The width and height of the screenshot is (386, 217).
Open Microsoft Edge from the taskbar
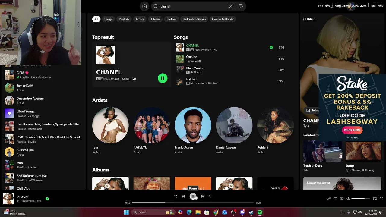click(189, 212)
